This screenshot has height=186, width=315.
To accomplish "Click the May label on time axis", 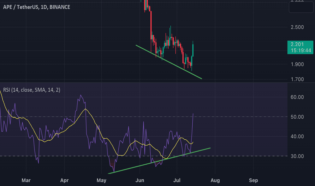I will coord(101,180).
